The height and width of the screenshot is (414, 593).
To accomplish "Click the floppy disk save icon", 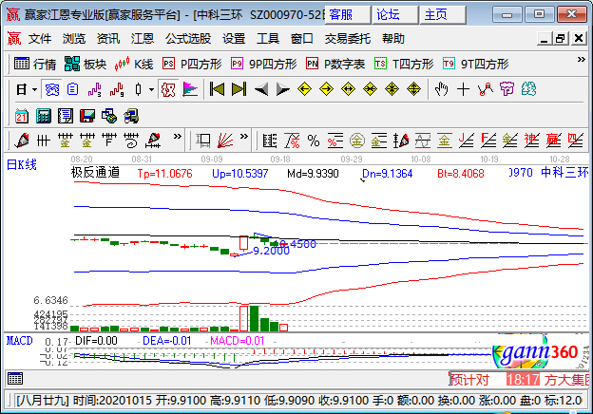I will (x=87, y=117).
